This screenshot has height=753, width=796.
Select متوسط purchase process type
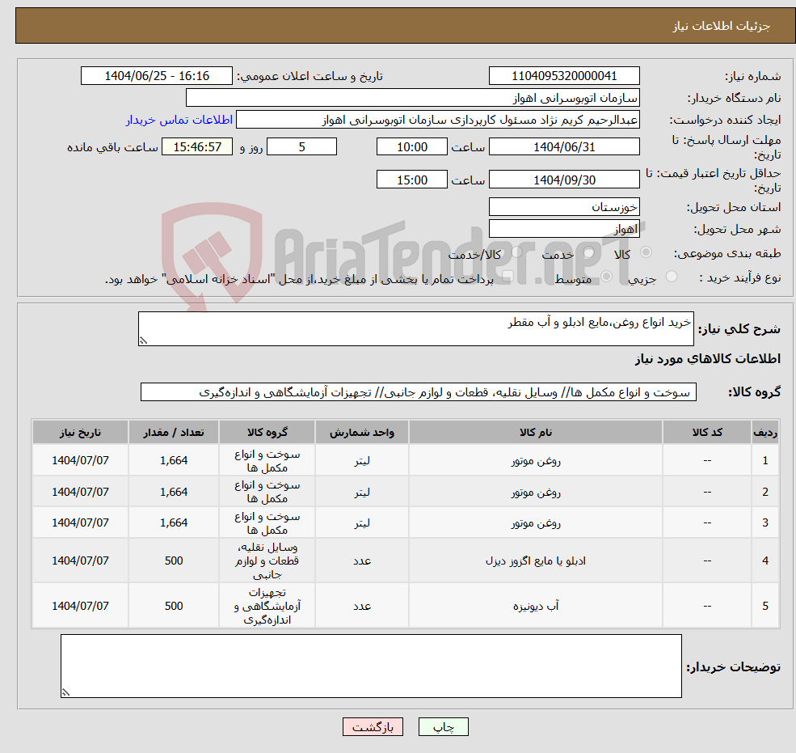[607, 276]
